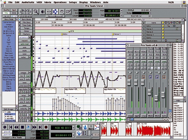Toggle pre-roll in transport

pyautogui.click(x=7, y=132)
